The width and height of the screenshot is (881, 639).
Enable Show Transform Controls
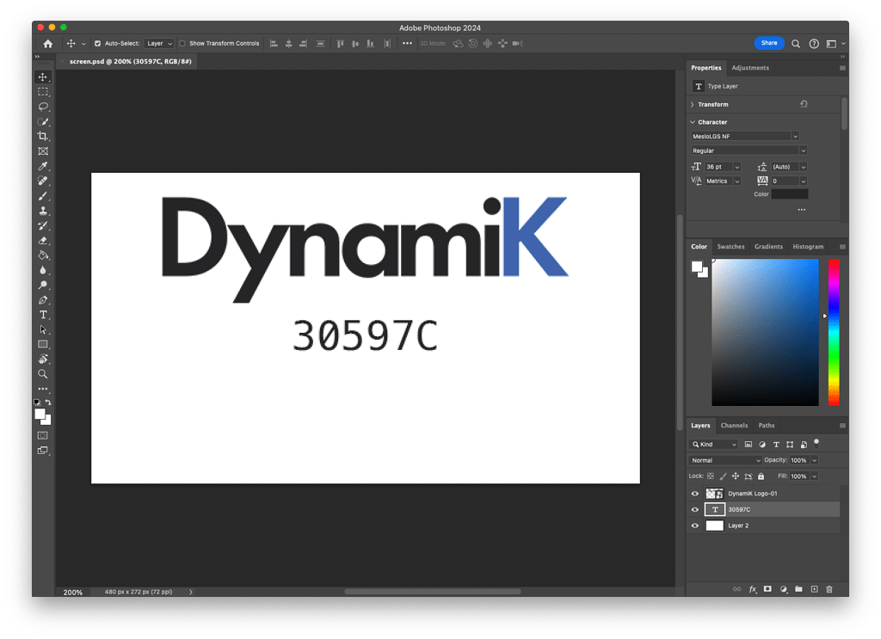(182, 43)
